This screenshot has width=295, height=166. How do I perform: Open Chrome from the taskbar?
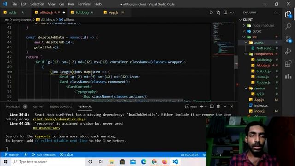pyautogui.click(x=154, y=162)
